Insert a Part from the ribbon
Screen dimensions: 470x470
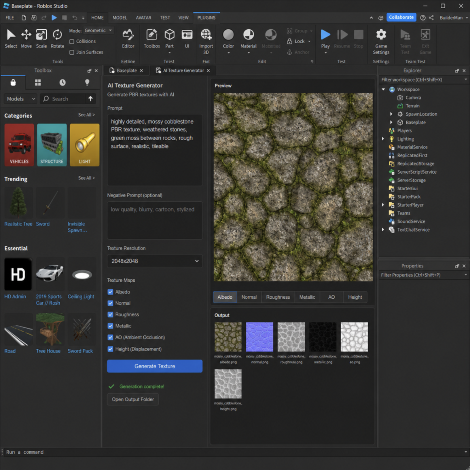point(169,41)
